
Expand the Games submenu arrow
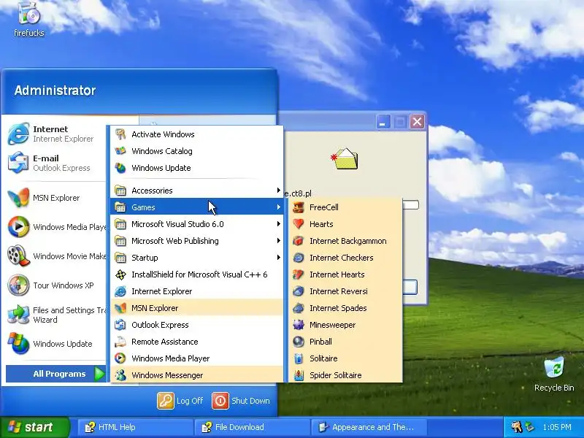coord(278,207)
